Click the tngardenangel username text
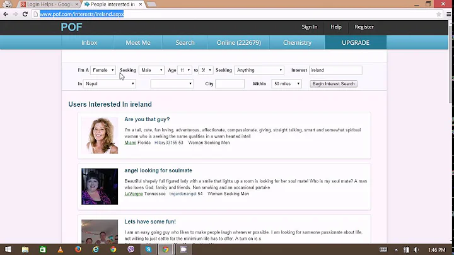 [183, 194]
